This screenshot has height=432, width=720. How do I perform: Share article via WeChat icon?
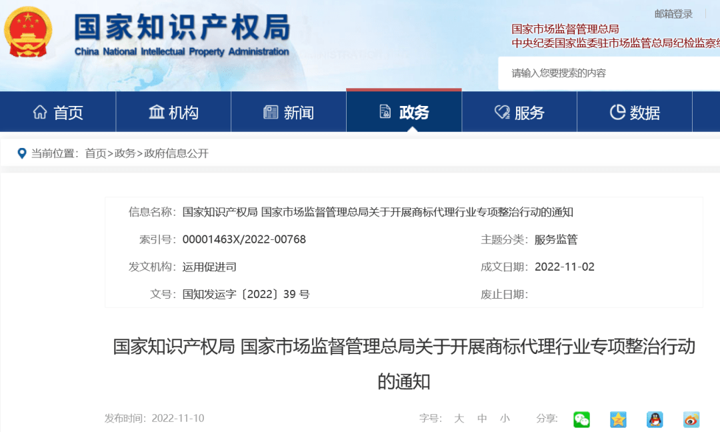click(x=581, y=419)
